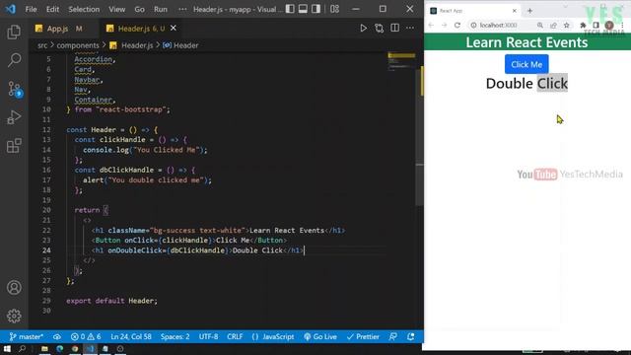
Task: Open errors and warnings count in status bar
Action: pos(86,336)
